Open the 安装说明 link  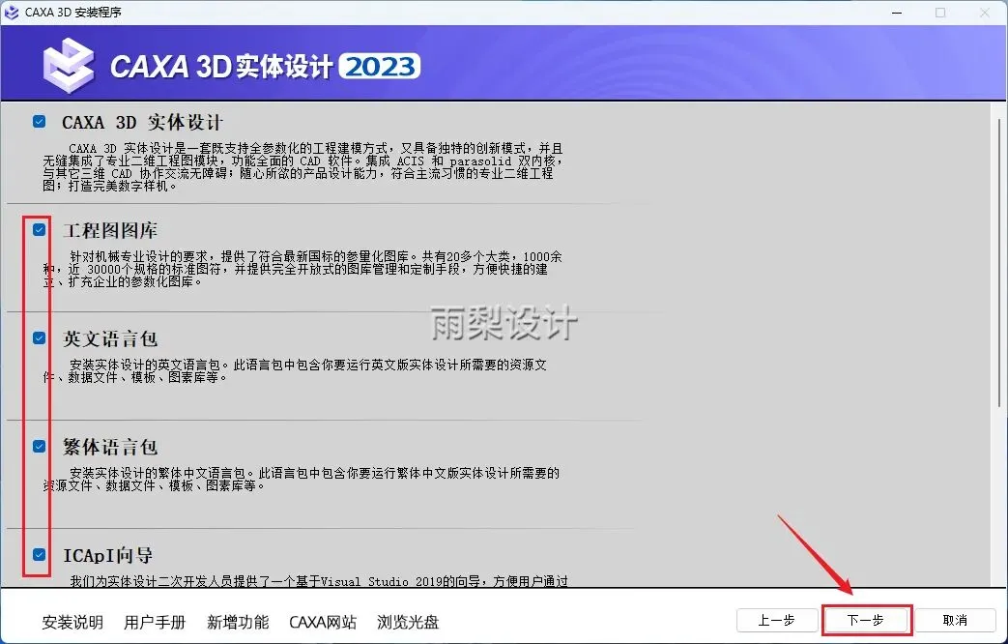(72, 622)
